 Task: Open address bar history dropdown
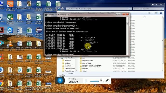point(128,9)
